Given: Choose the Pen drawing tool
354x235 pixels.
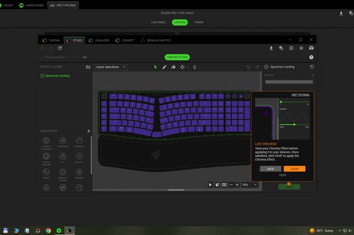Looking at the screenshot, I should (x=164, y=67).
